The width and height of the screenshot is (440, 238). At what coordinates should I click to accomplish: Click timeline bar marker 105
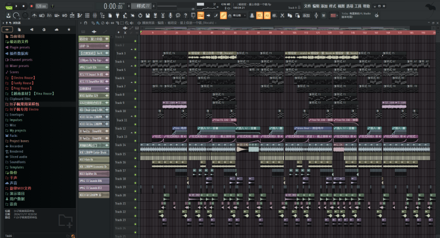coord(294,33)
